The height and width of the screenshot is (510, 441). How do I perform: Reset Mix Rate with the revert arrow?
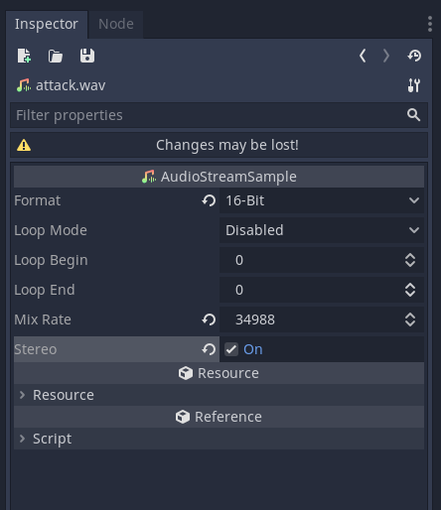(209, 319)
